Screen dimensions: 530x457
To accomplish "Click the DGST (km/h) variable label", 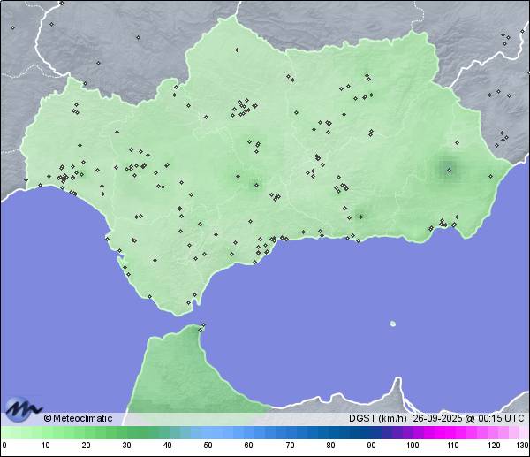I will [378, 418].
